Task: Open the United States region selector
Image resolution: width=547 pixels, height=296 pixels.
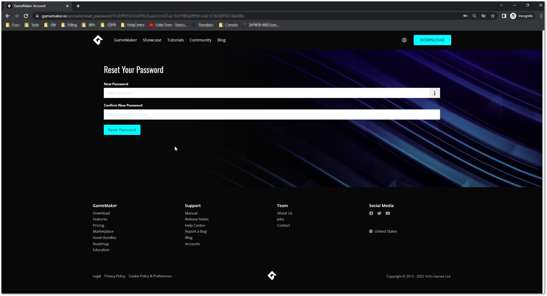Action: click(383, 232)
